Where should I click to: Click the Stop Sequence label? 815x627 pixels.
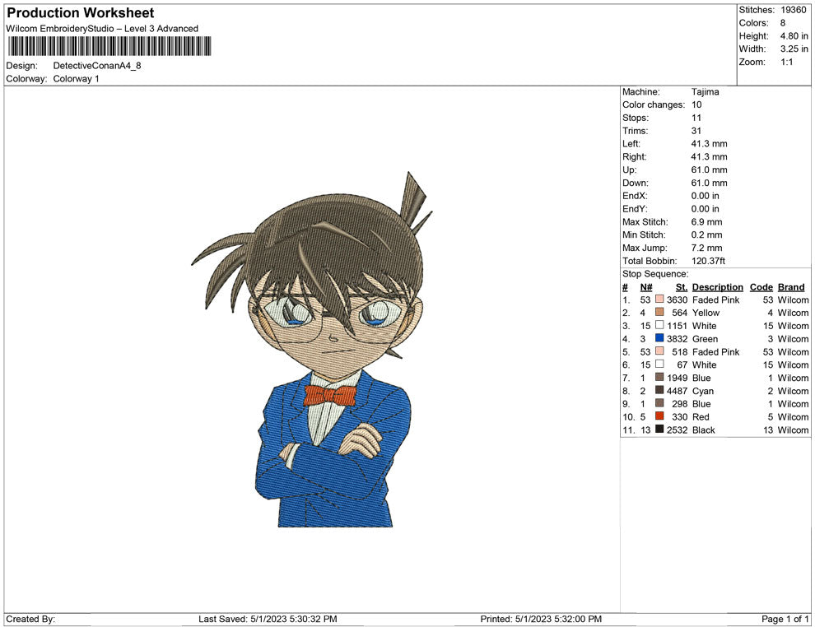[x=655, y=274]
